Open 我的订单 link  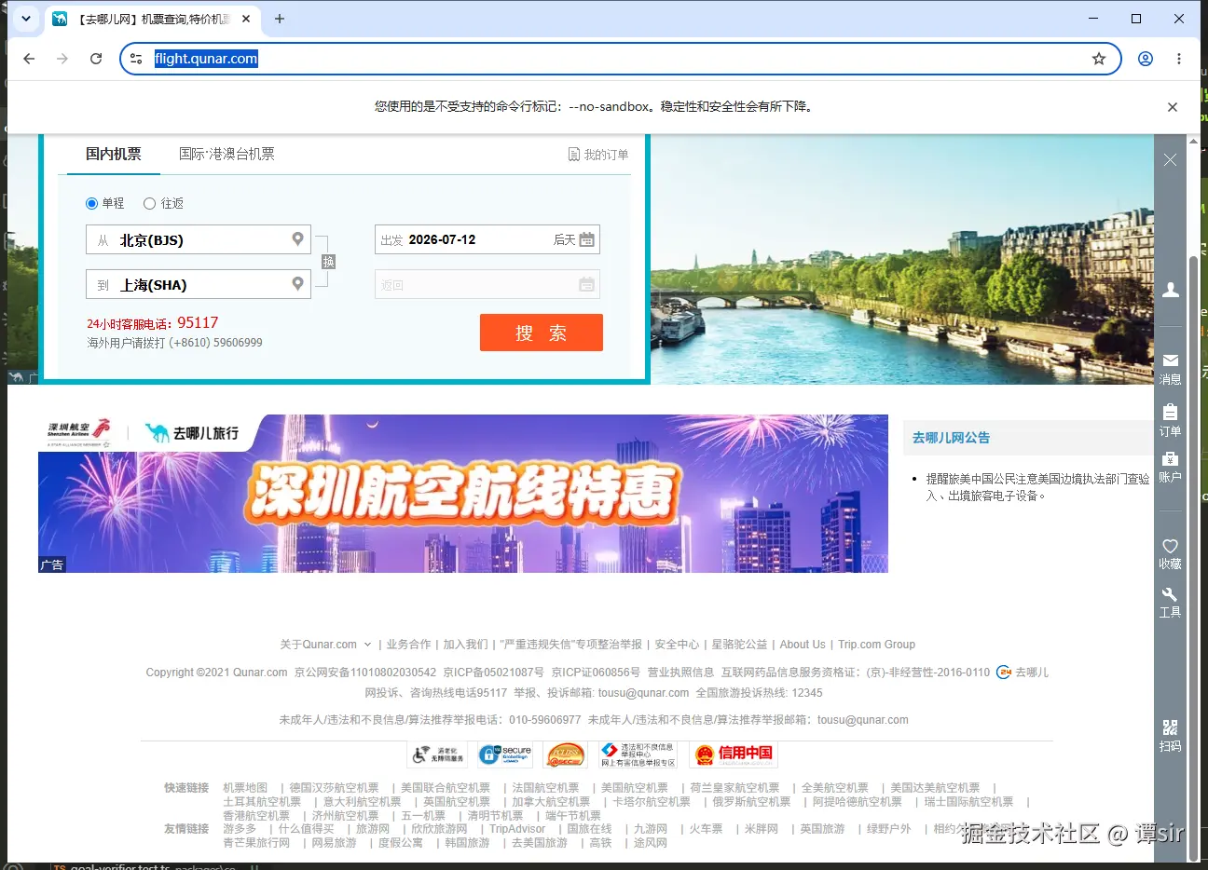point(598,155)
